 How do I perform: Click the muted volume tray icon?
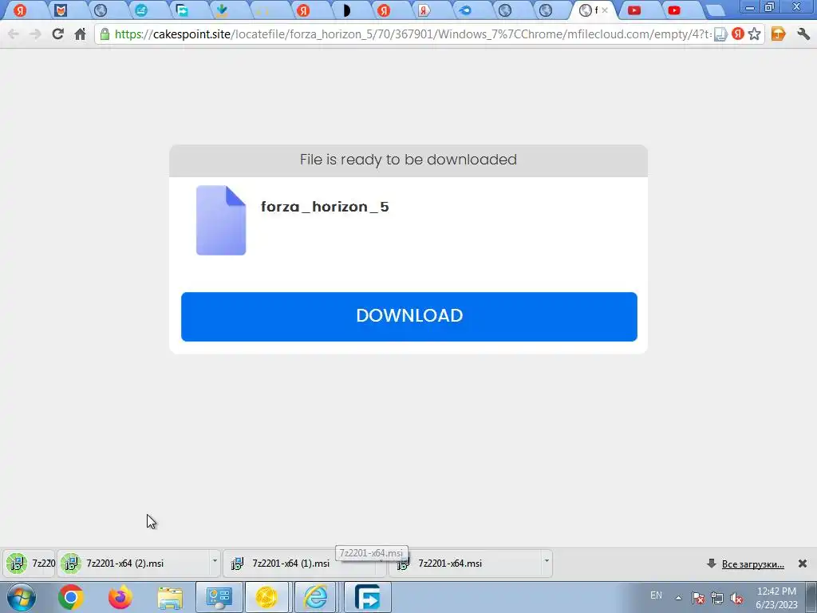point(736,598)
